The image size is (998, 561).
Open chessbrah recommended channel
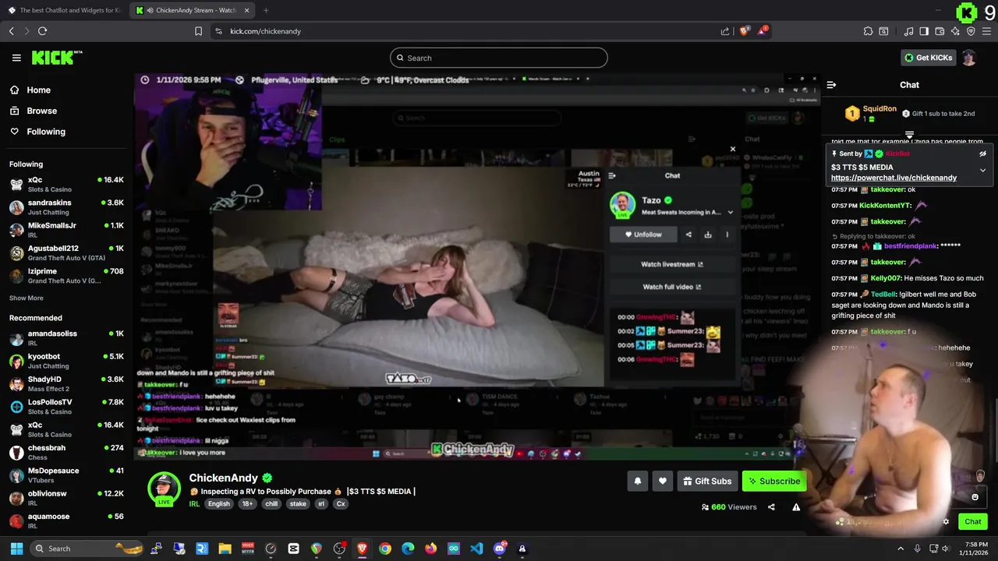pos(66,452)
